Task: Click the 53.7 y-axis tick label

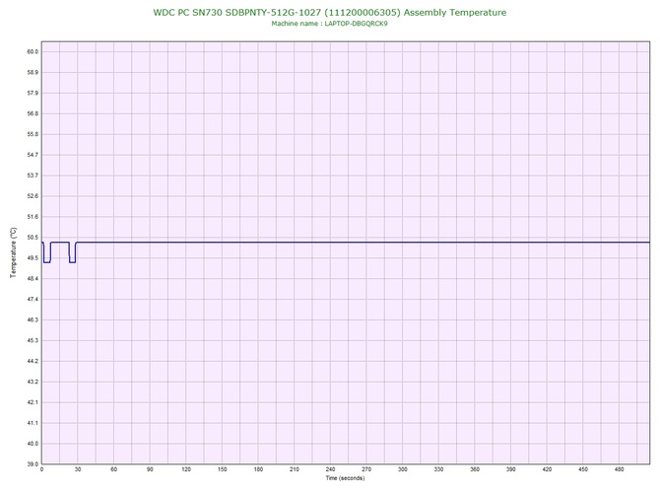Action: [33, 176]
